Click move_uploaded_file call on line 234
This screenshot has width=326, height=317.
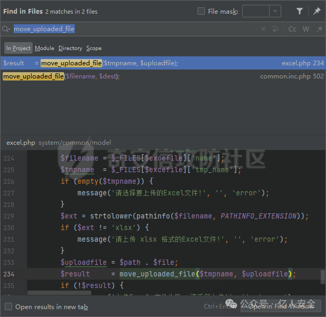157,274
